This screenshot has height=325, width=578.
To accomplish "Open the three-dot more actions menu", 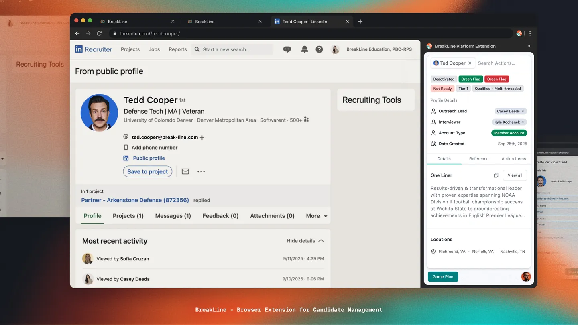I will point(201,171).
